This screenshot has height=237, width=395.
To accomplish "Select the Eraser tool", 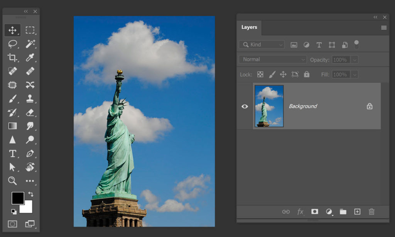I will tap(30, 112).
